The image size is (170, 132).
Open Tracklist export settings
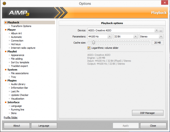coord(19,66)
